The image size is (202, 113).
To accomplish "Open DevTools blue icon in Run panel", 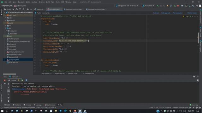I will coord(27,80).
